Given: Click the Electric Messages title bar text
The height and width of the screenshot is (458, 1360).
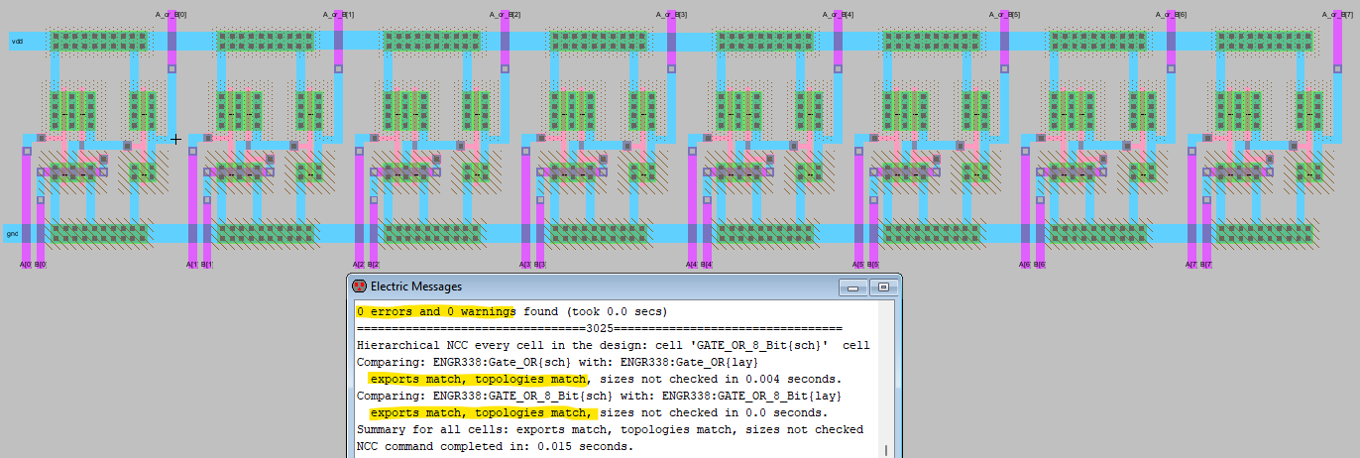Looking at the screenshot, I should point(415,286).
